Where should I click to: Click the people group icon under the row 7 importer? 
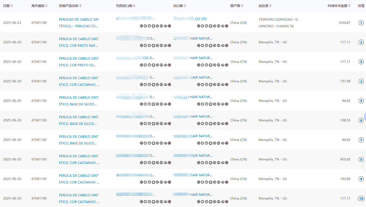tap(165, 143)
